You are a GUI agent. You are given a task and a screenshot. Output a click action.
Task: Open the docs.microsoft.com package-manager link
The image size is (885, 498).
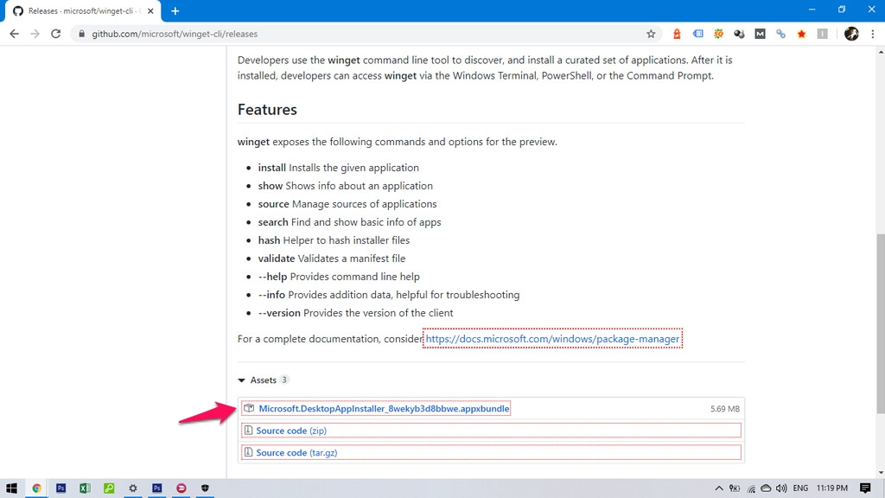click(552, 339)
